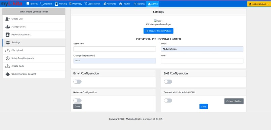271x130 pixels.
Task: Toggle the Email Configuration switch
Action: click(x=77, y=82)
